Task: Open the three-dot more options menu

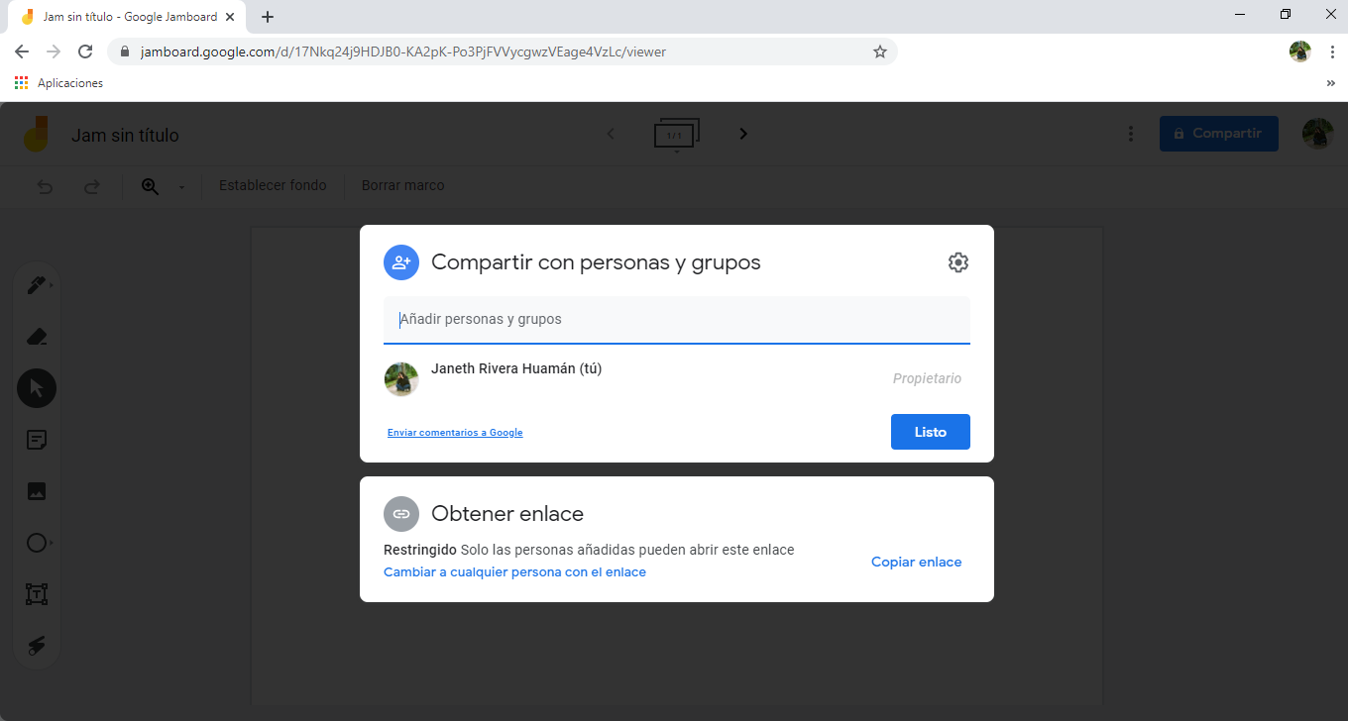Action: click(x=1131, y=134)
